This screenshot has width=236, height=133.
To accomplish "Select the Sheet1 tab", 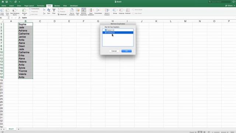I will tap(11, 129).
